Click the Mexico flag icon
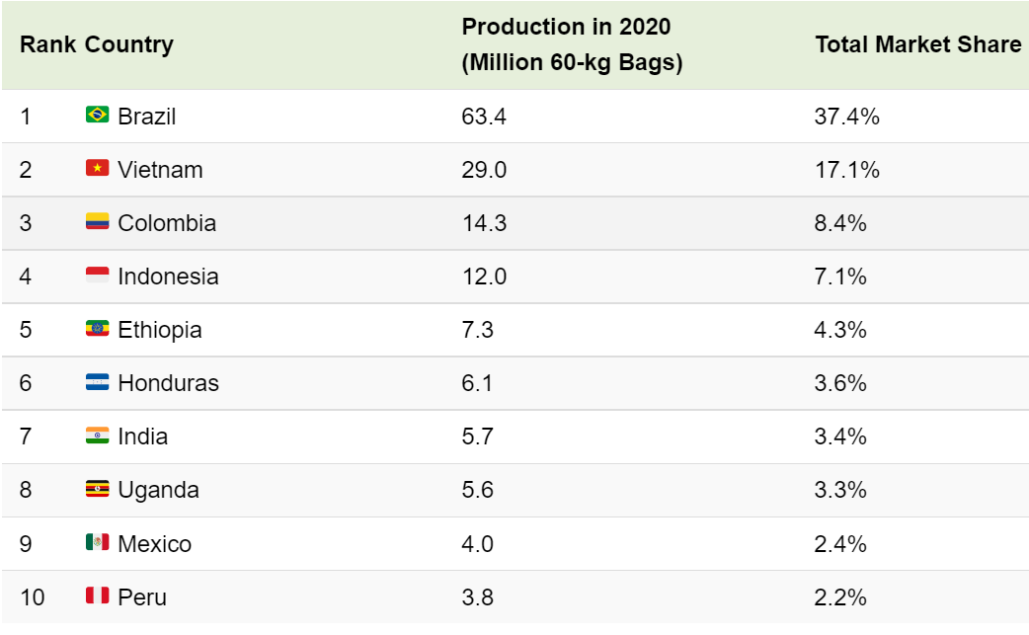The image size is (1029, 635). pyautogui.click(x=97, y=542)
